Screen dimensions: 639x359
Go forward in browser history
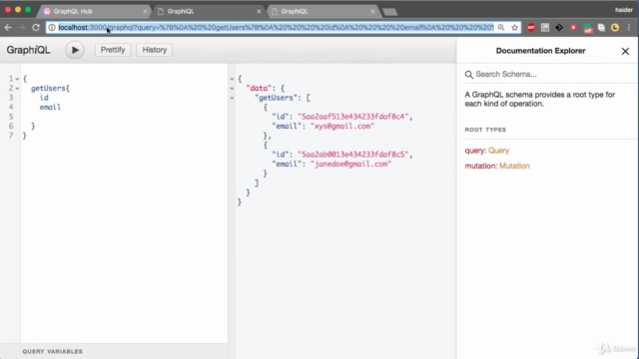pyautogui.click(x=22, y=27)
